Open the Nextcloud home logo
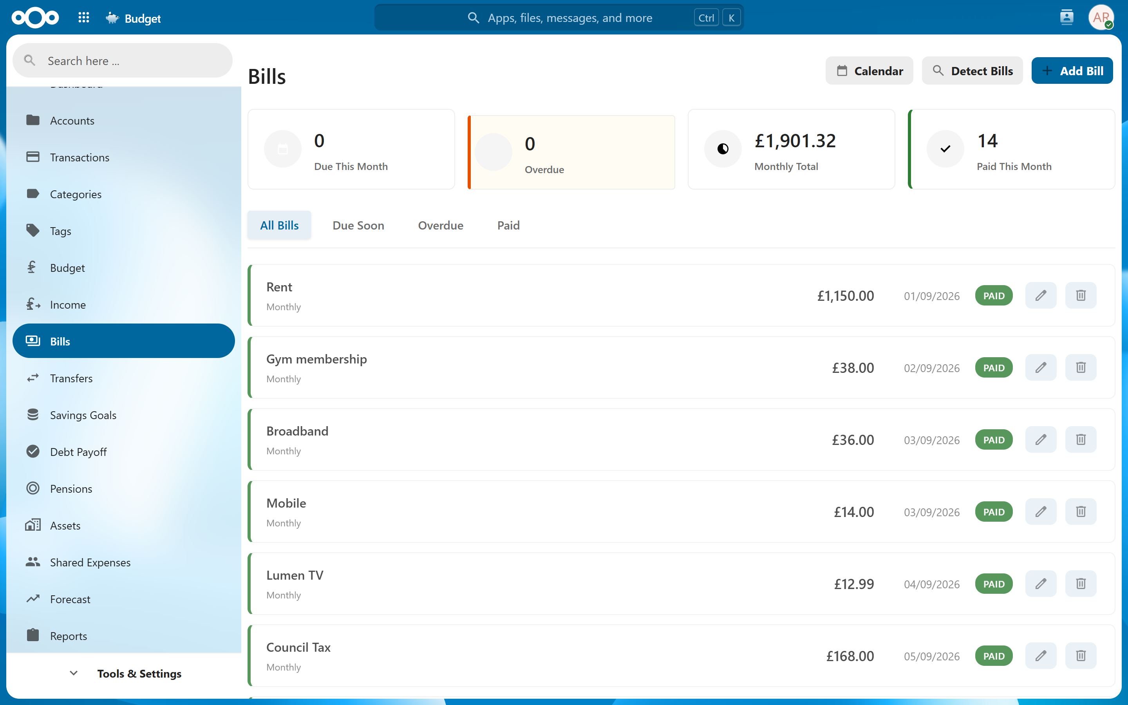This screenshot has height=705, width=1128. point(35,18)
